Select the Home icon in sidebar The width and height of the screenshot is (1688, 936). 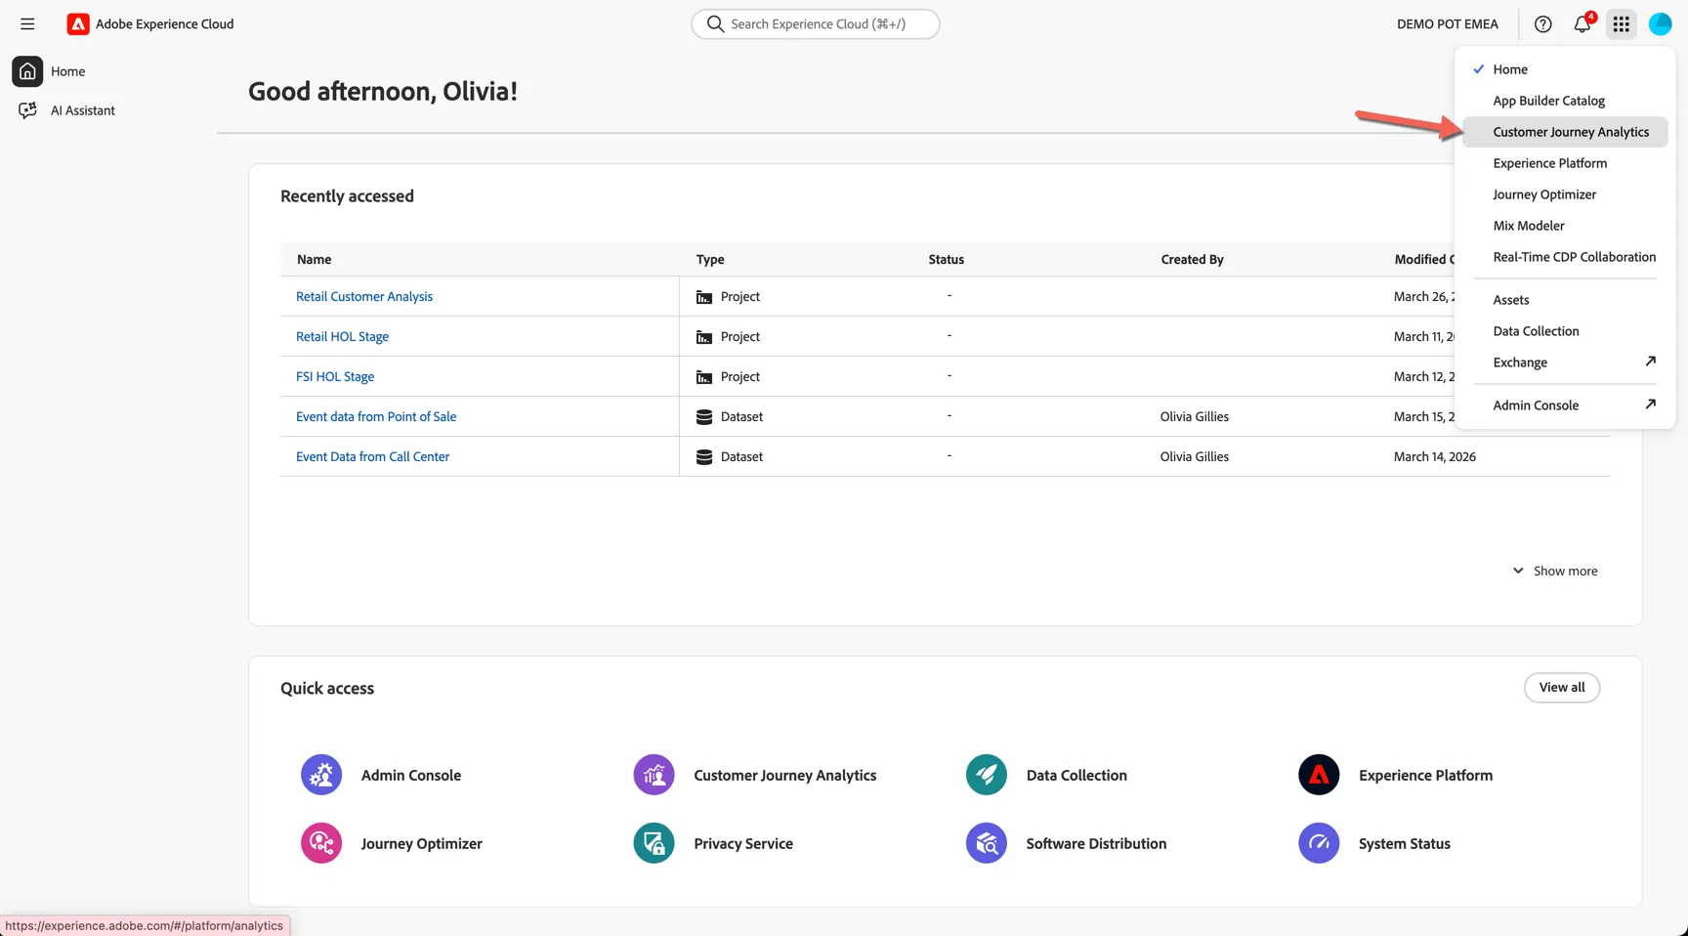tap(27, 71)
